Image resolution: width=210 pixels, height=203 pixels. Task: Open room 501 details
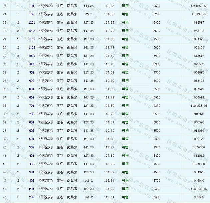(x=32, y=139)
